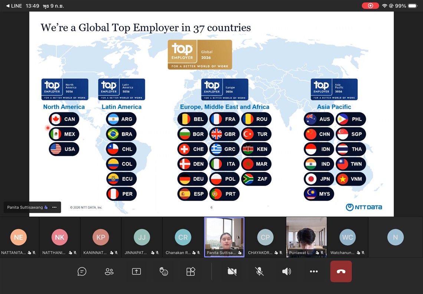
Task: Tap the battery indicator in status bar
Action: (x=413, y=6)
